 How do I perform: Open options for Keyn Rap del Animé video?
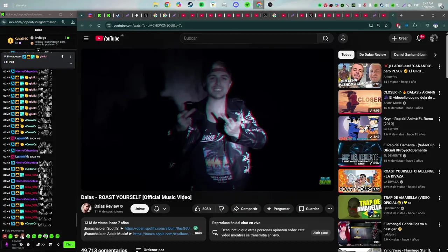(439, 119)
